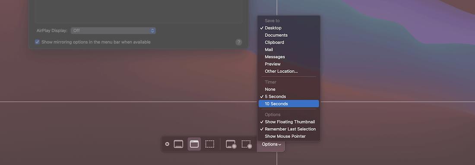Close the screenshot toolbar with X icon

[x=167, y=144]
